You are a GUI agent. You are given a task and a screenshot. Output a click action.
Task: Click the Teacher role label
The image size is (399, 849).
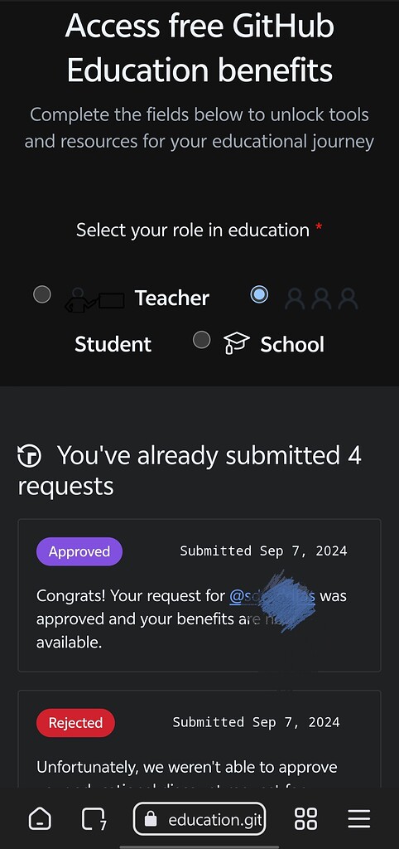[x=172, y=298]
